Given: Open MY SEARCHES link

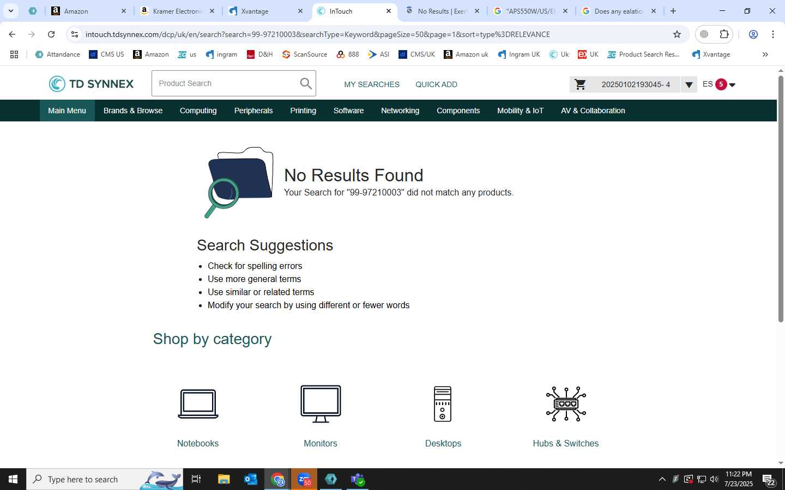Looking at the screenshot, I should pyautogui.click(x=372, y=84).
